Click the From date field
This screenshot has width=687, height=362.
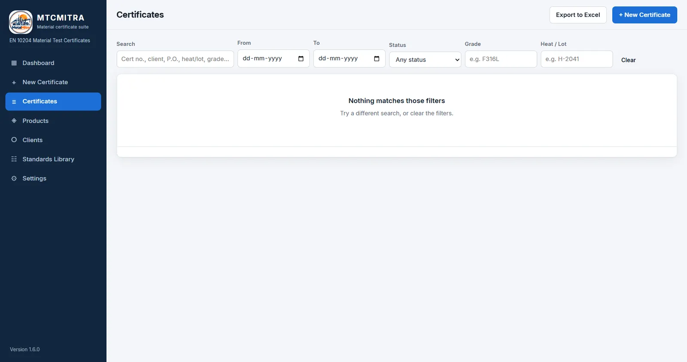coord(274,58)
